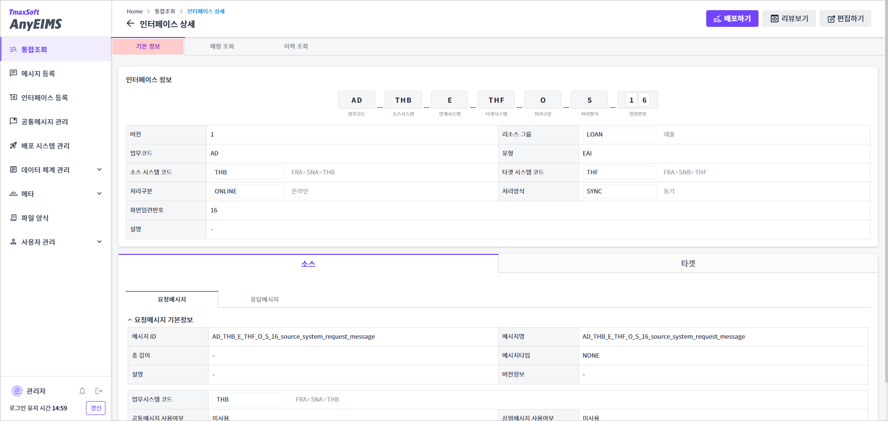Click the 인터페이스 등록 sidebar icon
This screenshot has width=888, height=421.
(13, 98)
